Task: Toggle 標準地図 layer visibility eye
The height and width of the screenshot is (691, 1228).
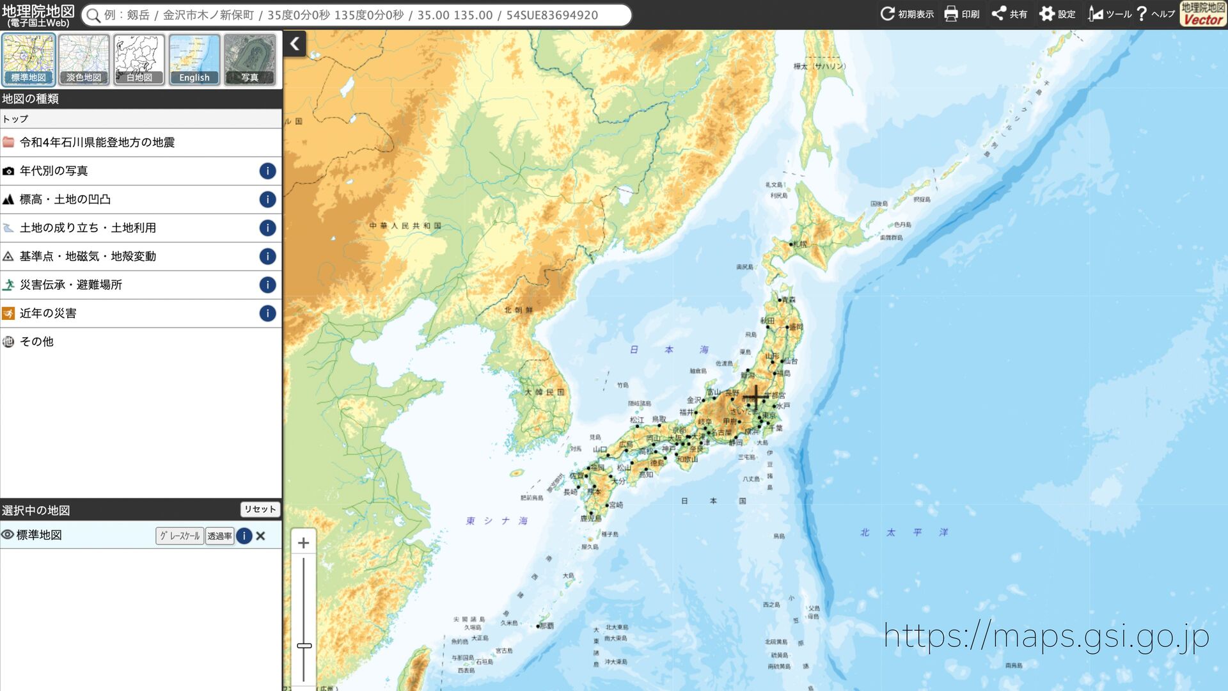Action: [x=8, y=535]
